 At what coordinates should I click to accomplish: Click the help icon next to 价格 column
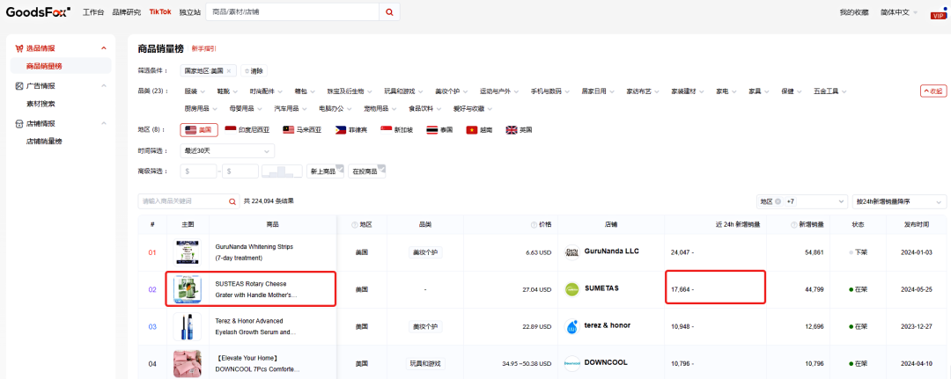coord(534,224)
